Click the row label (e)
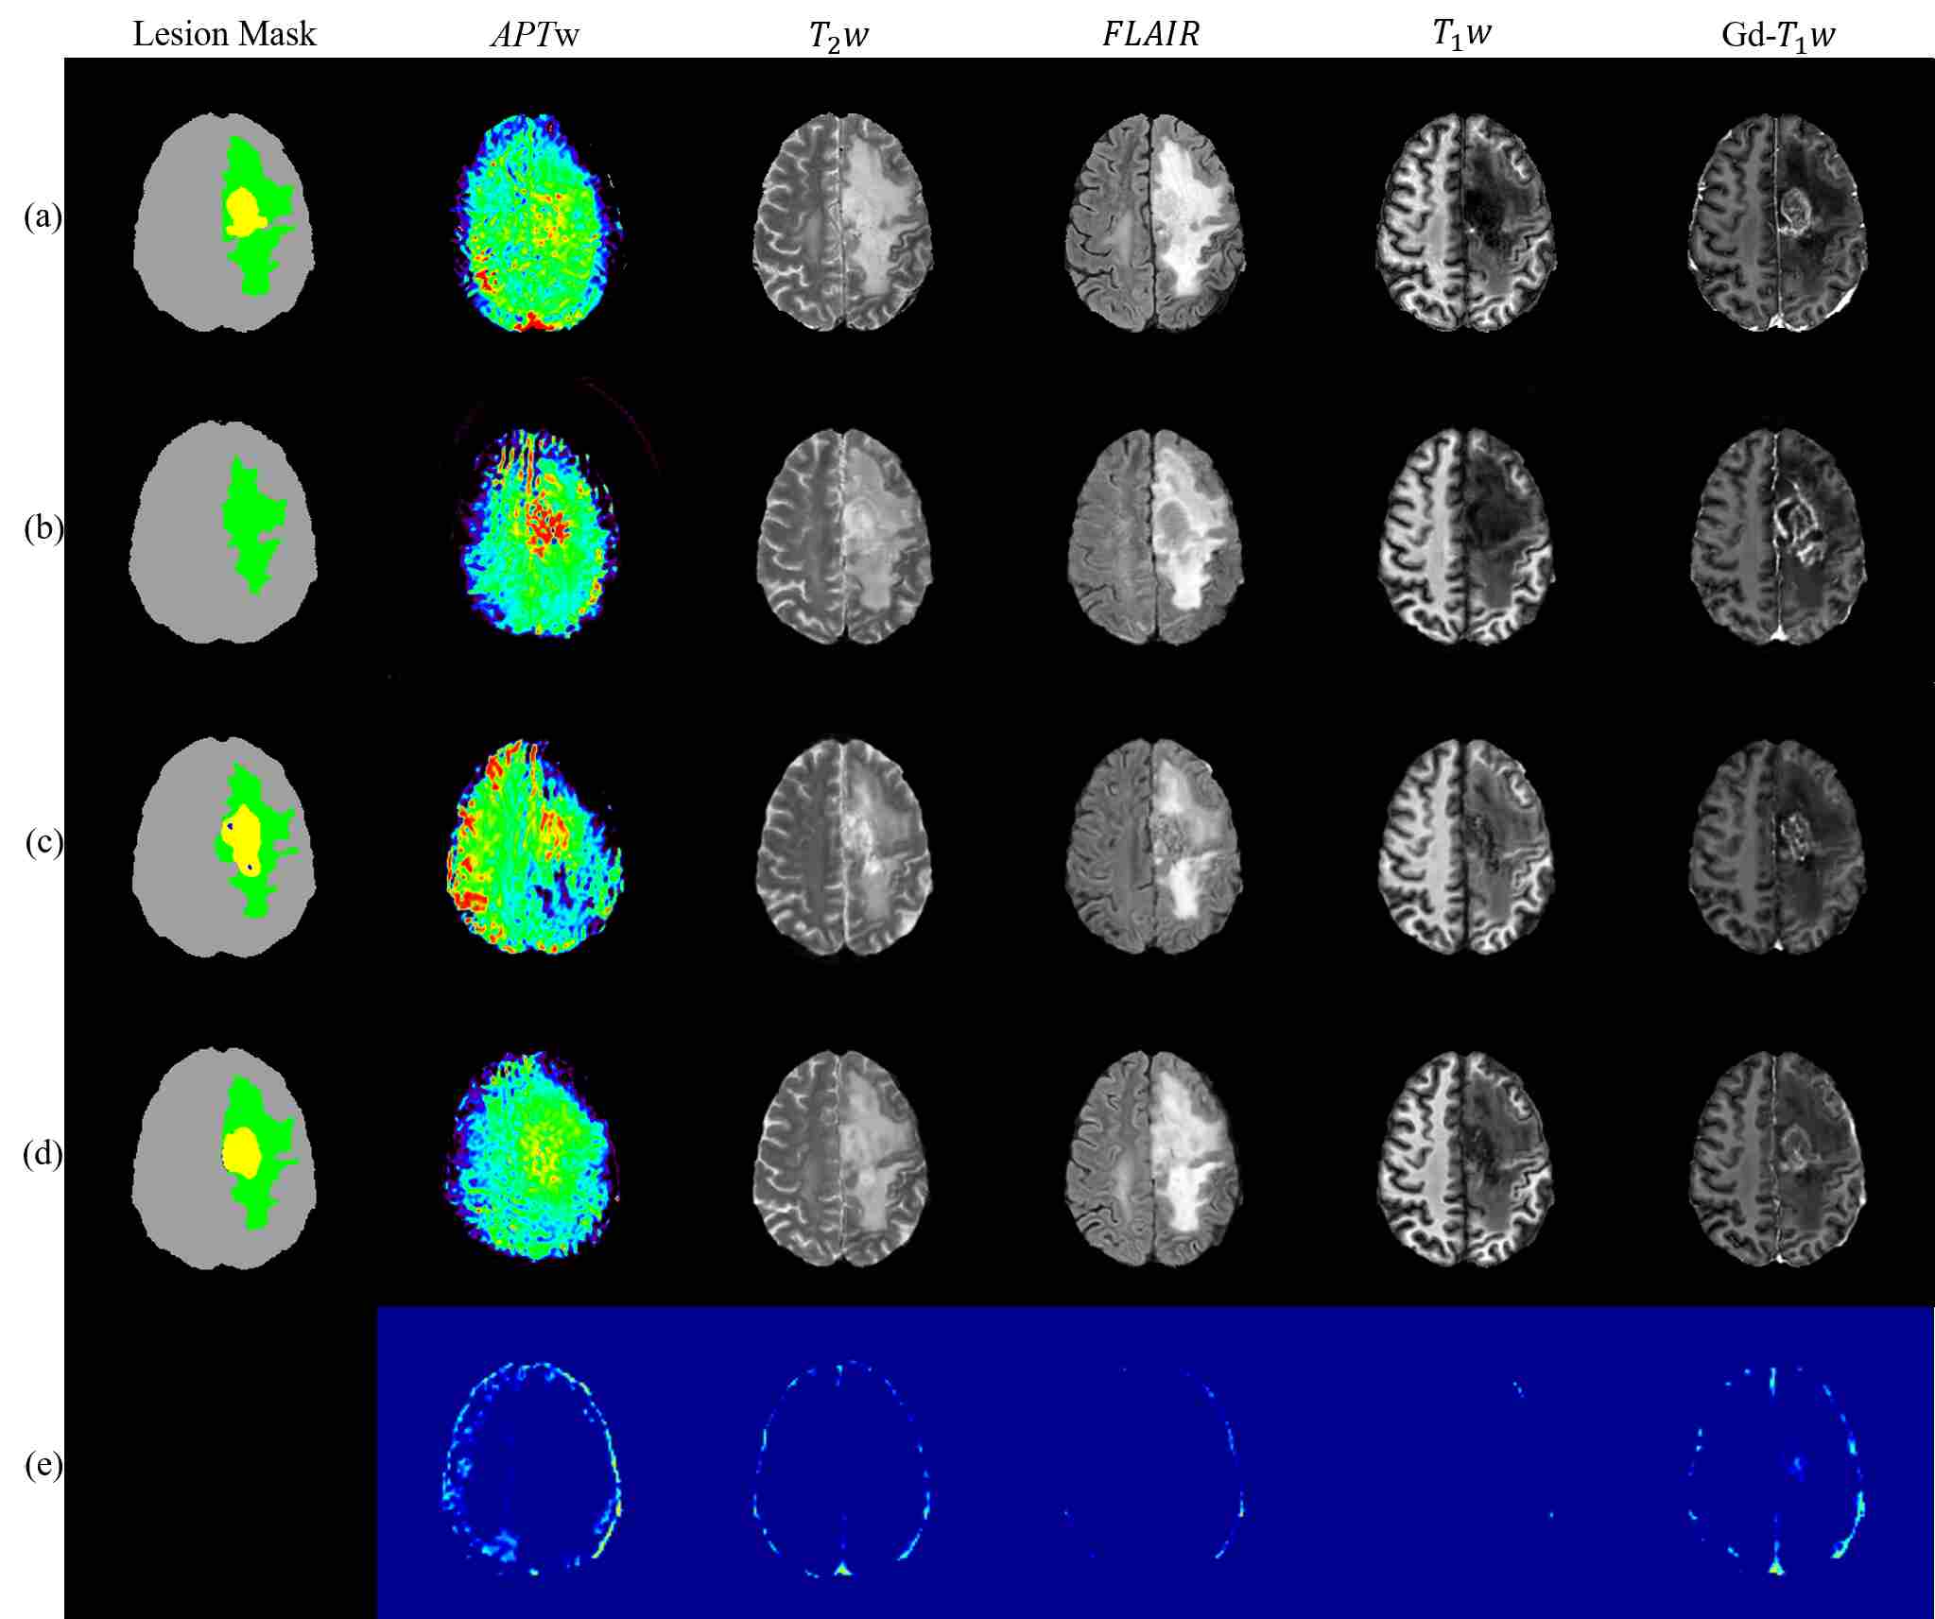The width and height of the screenshot is (1935, 1619). [43, 1465]
